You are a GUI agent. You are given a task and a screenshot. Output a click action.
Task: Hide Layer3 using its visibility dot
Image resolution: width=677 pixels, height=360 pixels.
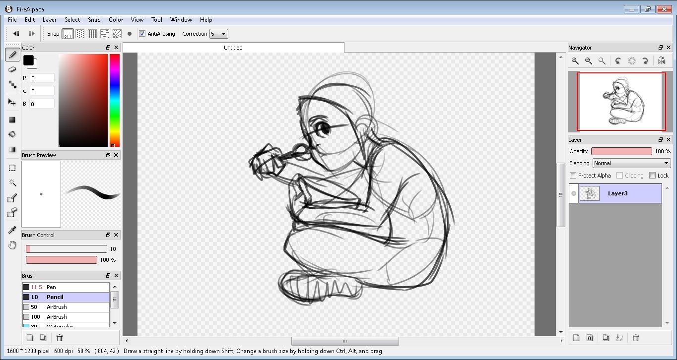574,193
